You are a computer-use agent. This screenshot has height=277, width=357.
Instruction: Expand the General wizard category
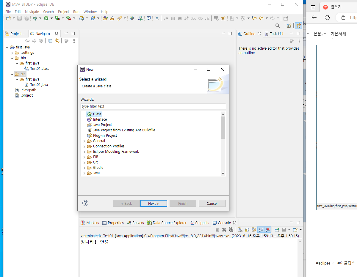click(x=84, y=141)
